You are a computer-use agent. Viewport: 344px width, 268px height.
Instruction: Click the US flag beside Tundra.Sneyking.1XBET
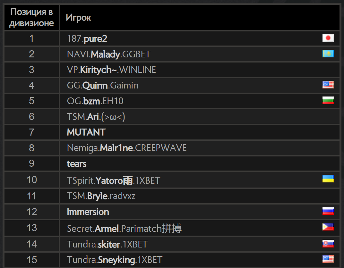328,259
